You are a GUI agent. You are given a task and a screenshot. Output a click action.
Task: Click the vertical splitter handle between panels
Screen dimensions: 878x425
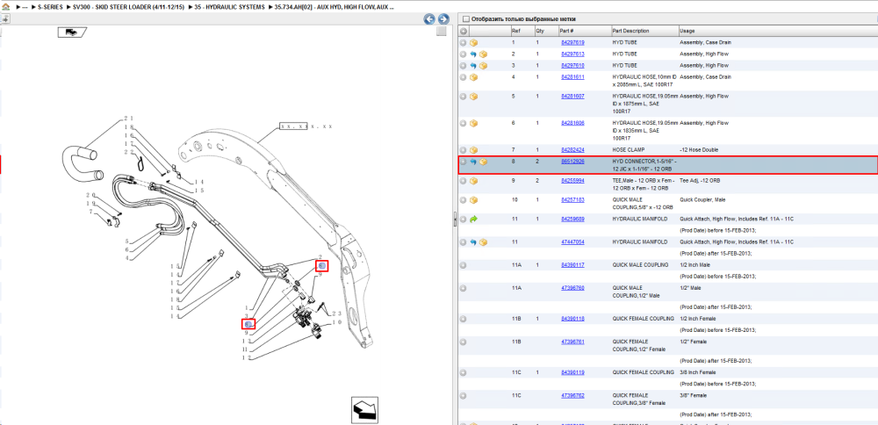click(x=455, y=220)
